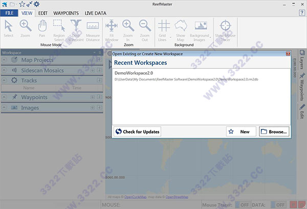Toggle the Mouse Tracer OFF switch
This screenshot has width=307, height=209.
(x=242, y=205)
